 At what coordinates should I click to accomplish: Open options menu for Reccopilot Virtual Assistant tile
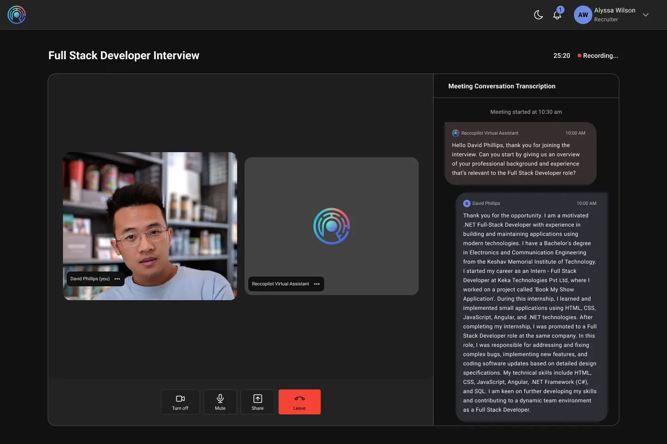317,284
